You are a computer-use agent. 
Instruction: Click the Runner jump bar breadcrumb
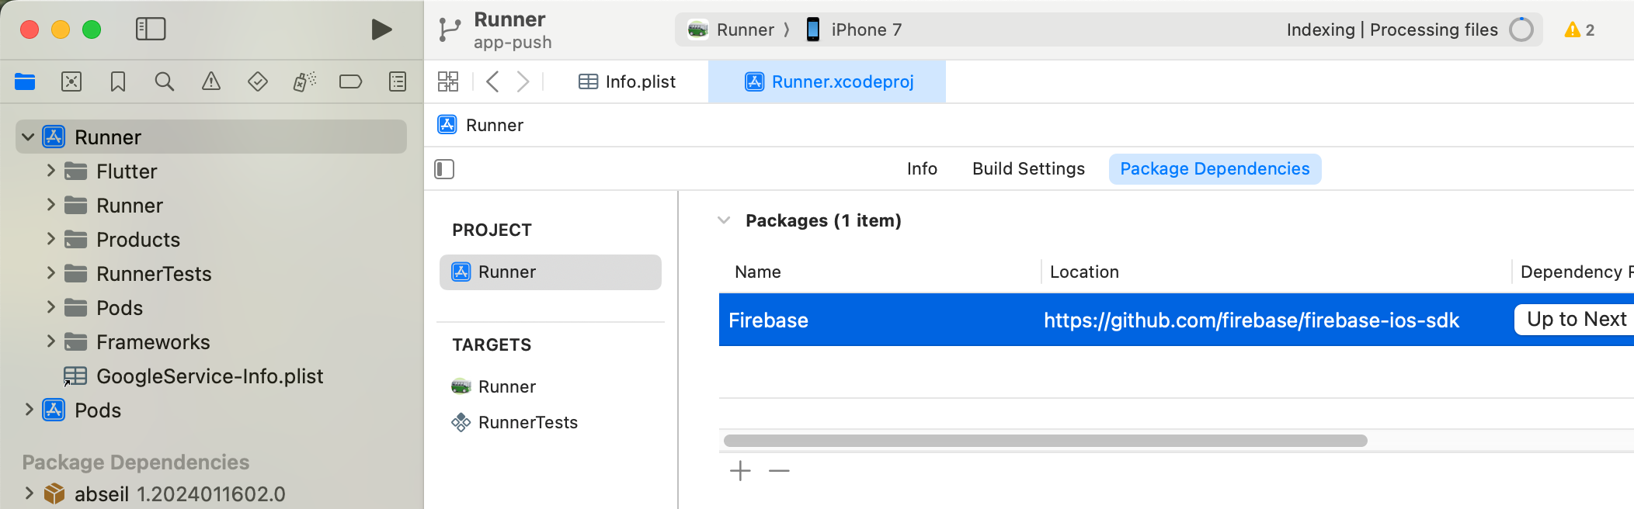(x=481, y=125)
